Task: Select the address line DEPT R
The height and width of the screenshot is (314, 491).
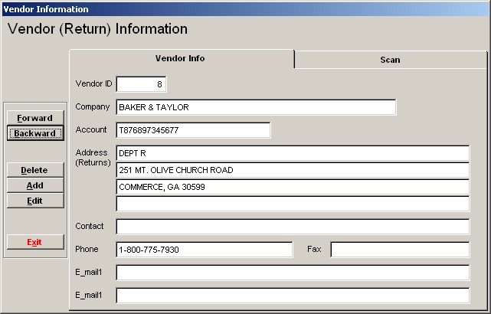Action: 293,153
